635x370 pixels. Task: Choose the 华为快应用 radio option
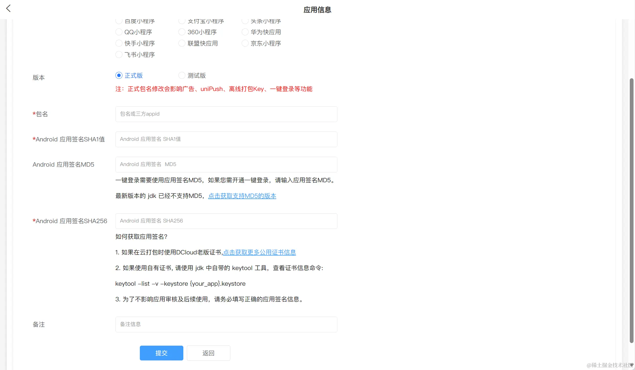(x=245, y=32)
